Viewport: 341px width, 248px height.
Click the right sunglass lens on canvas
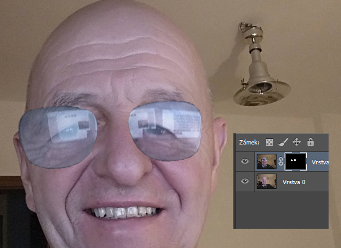click(166, 131)
